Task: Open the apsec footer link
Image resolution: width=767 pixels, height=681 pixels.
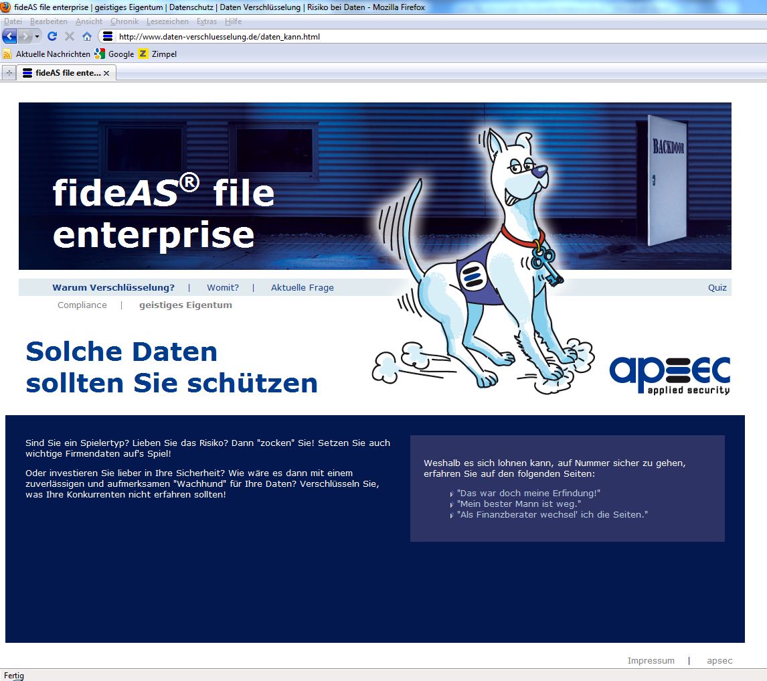Action: point(719,660)
